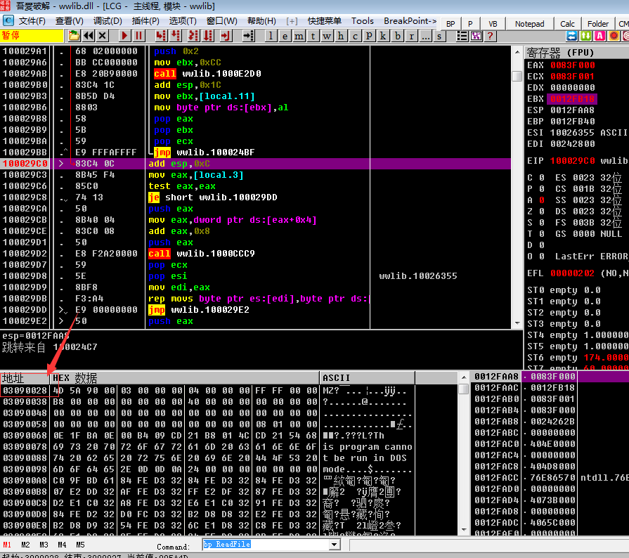
Task: Click the run program play icon
Action: click(124, 36)
